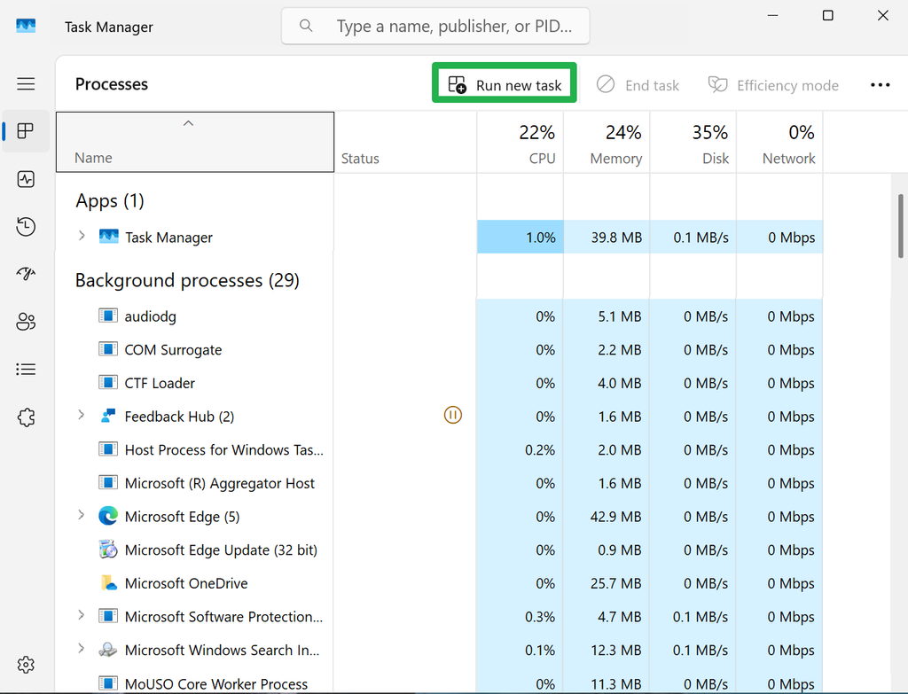908x694 pixels.
Task: Open Task Manager settings
Action: coord(26,664)
